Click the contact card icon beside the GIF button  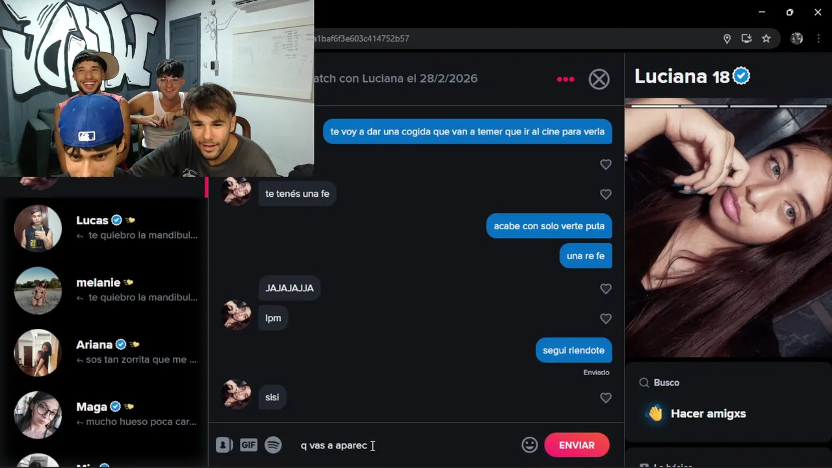click(224, 445)
